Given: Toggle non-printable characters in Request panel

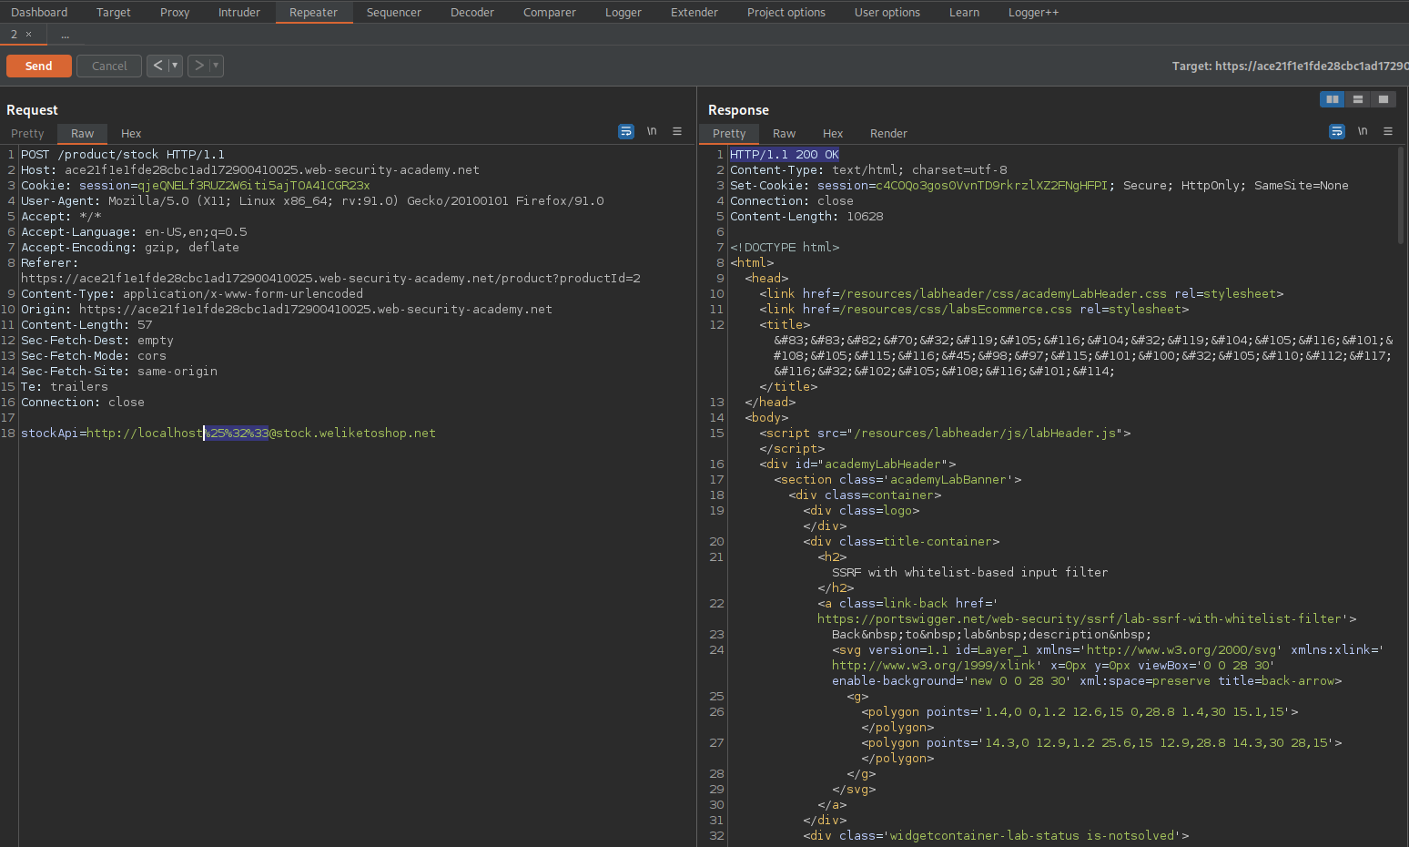Looking at the screenshot, I should (x=652, y=132).
